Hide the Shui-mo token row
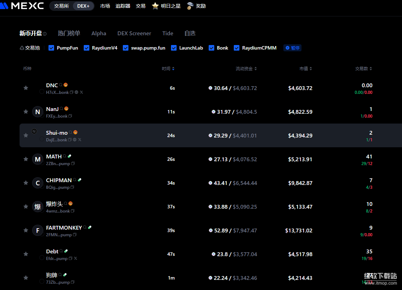 (34, 131)
